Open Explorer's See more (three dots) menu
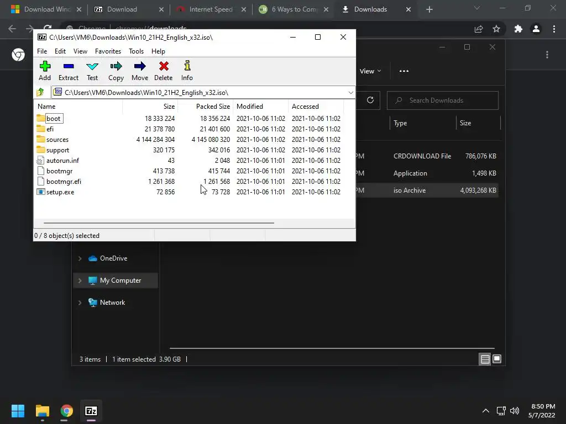This screenshot has height=424, width=566. [x=404, y=71]
